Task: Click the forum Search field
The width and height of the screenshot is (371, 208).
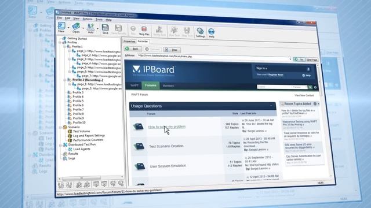Action: (x=274, y=87)
